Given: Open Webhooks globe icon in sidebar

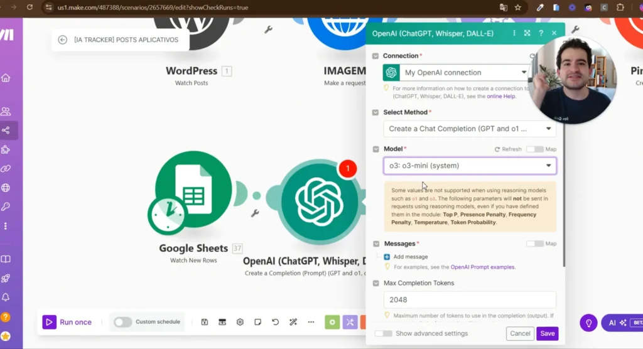Looking at the screenshot, I should click(6, 188).
